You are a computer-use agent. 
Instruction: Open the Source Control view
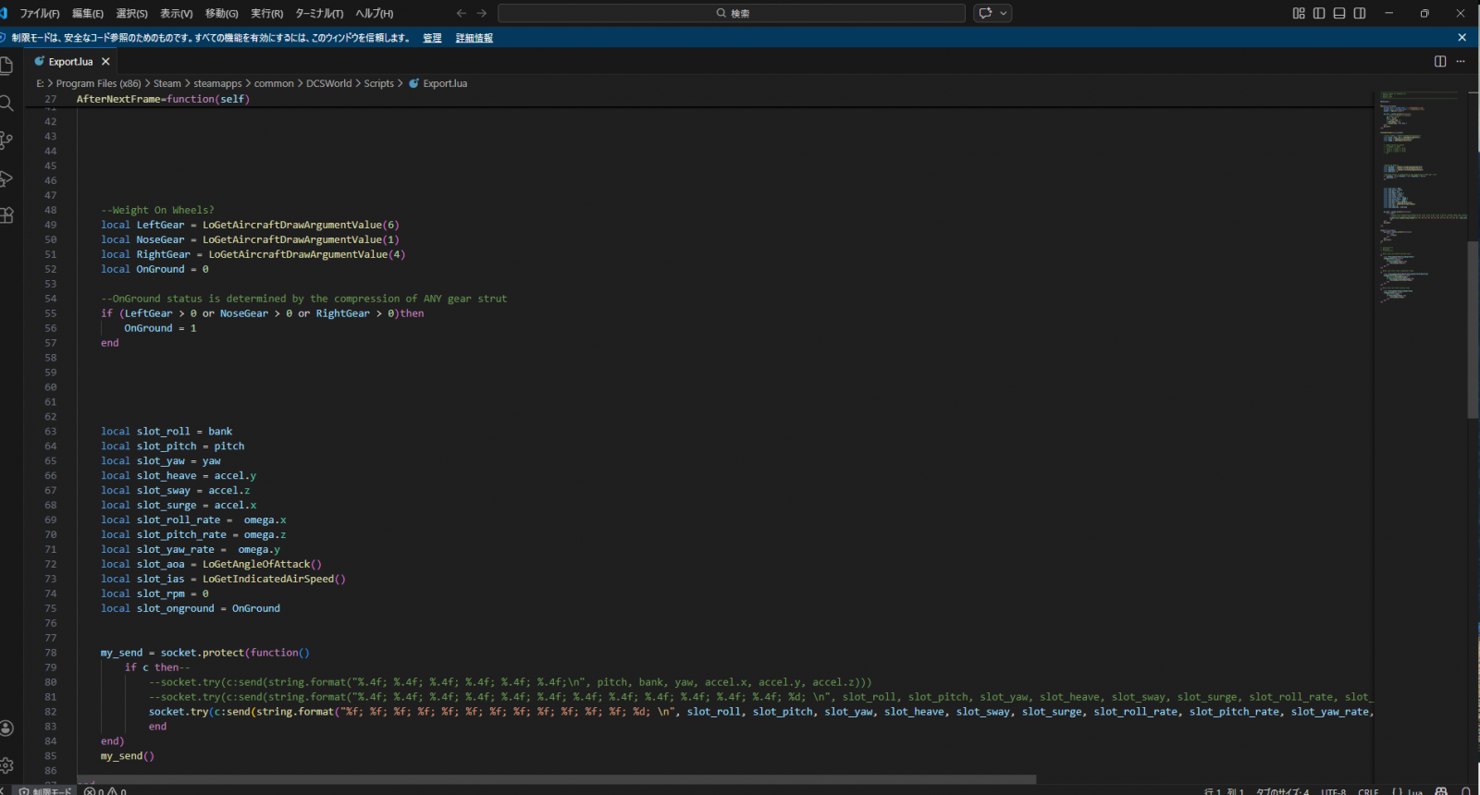(x=6, y=141)
